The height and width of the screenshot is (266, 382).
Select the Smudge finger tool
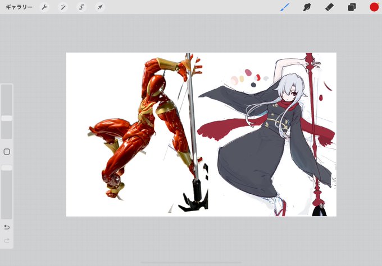click(307, 7)
